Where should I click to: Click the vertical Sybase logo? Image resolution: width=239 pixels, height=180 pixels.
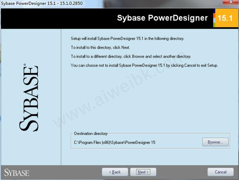[29, 97]
